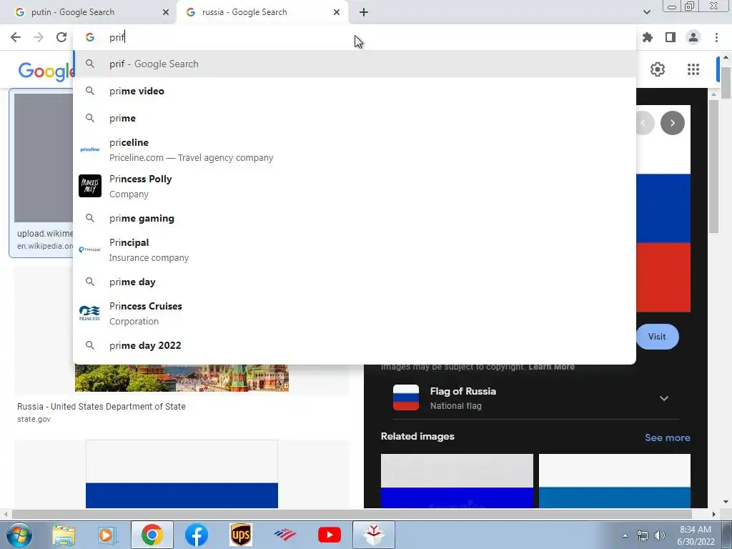This screenshot has height=549, width=732.
Task: Launch Windows Media Player from taskbar
Action: pos(107,535)
